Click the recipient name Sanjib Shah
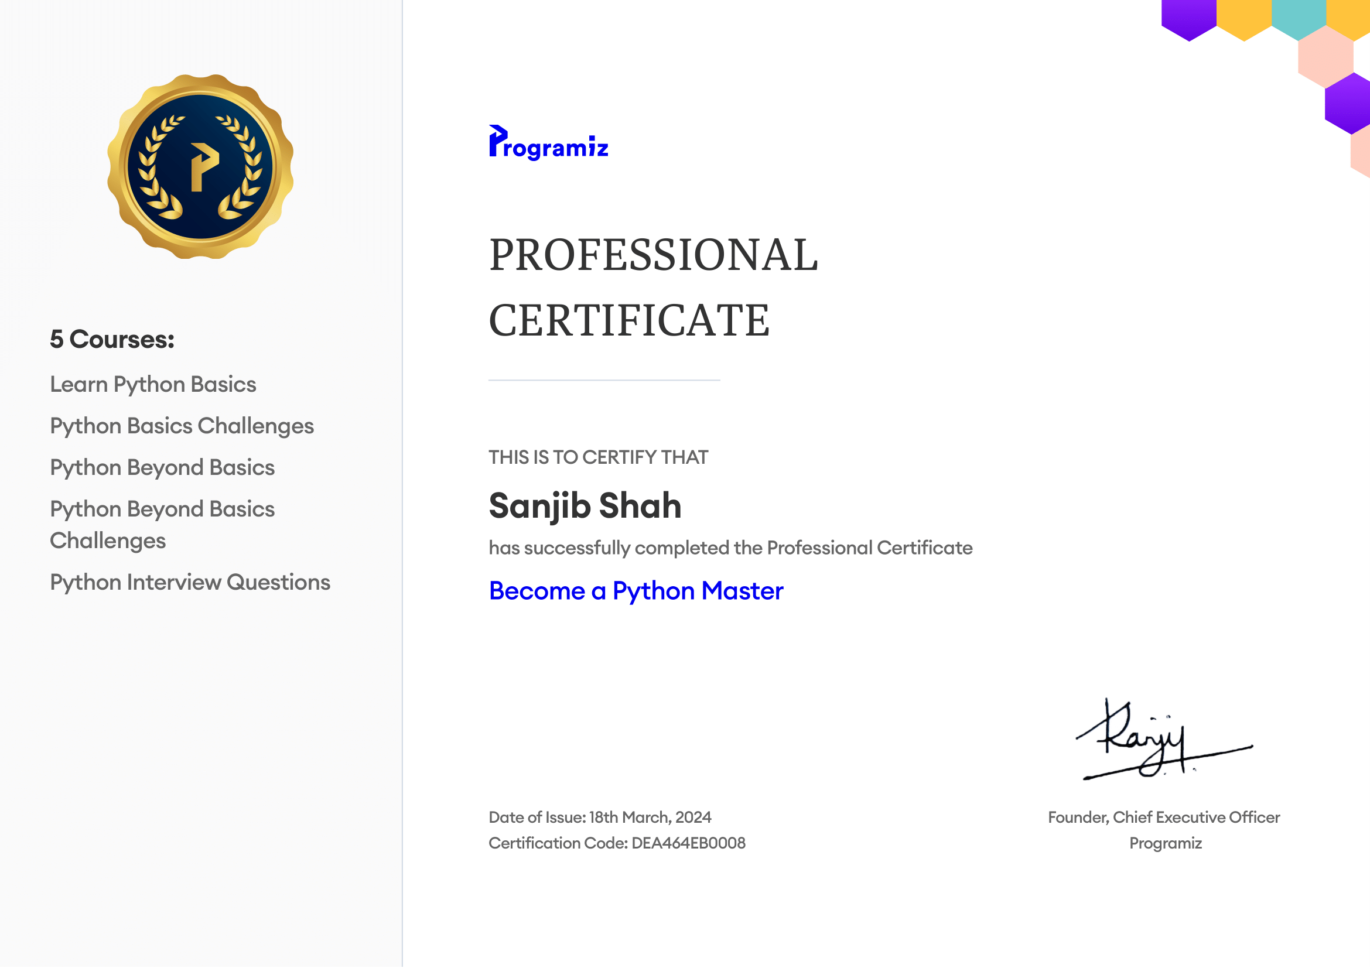This screenshot has height=968, width=1370. coord(585,507)
